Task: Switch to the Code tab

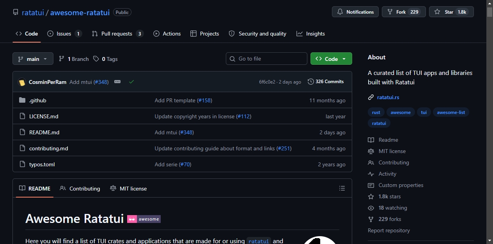Action: (x=27, y=34)
